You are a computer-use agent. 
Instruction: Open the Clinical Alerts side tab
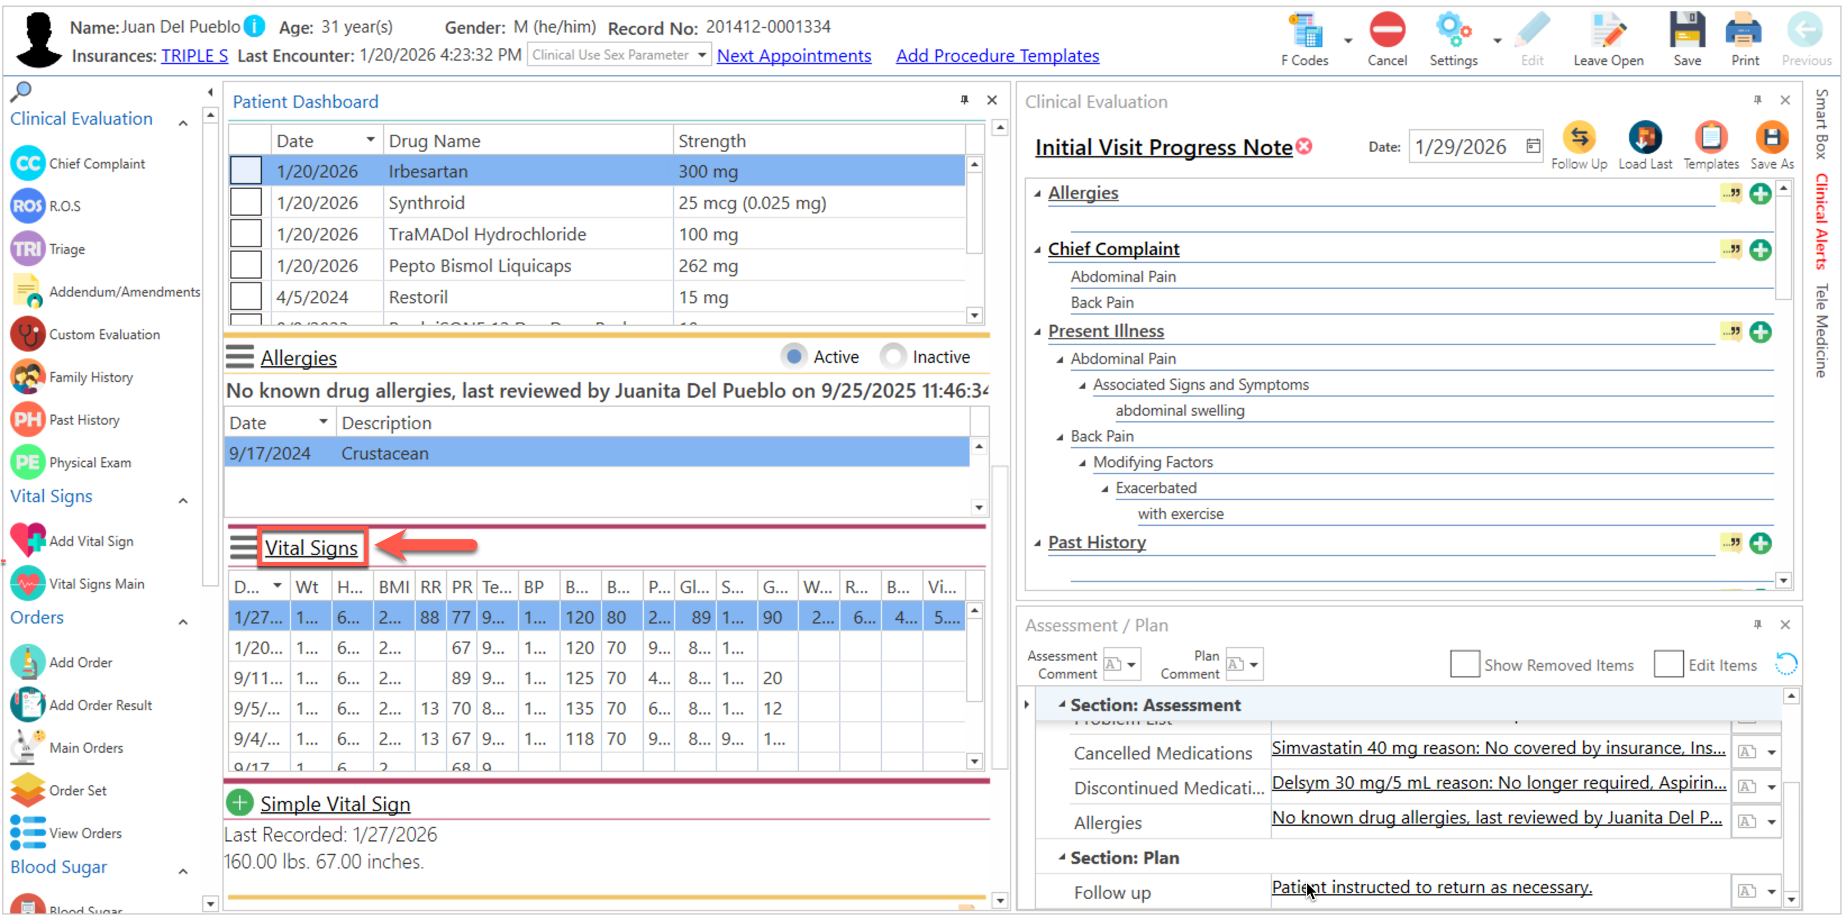click(1821, 222)
